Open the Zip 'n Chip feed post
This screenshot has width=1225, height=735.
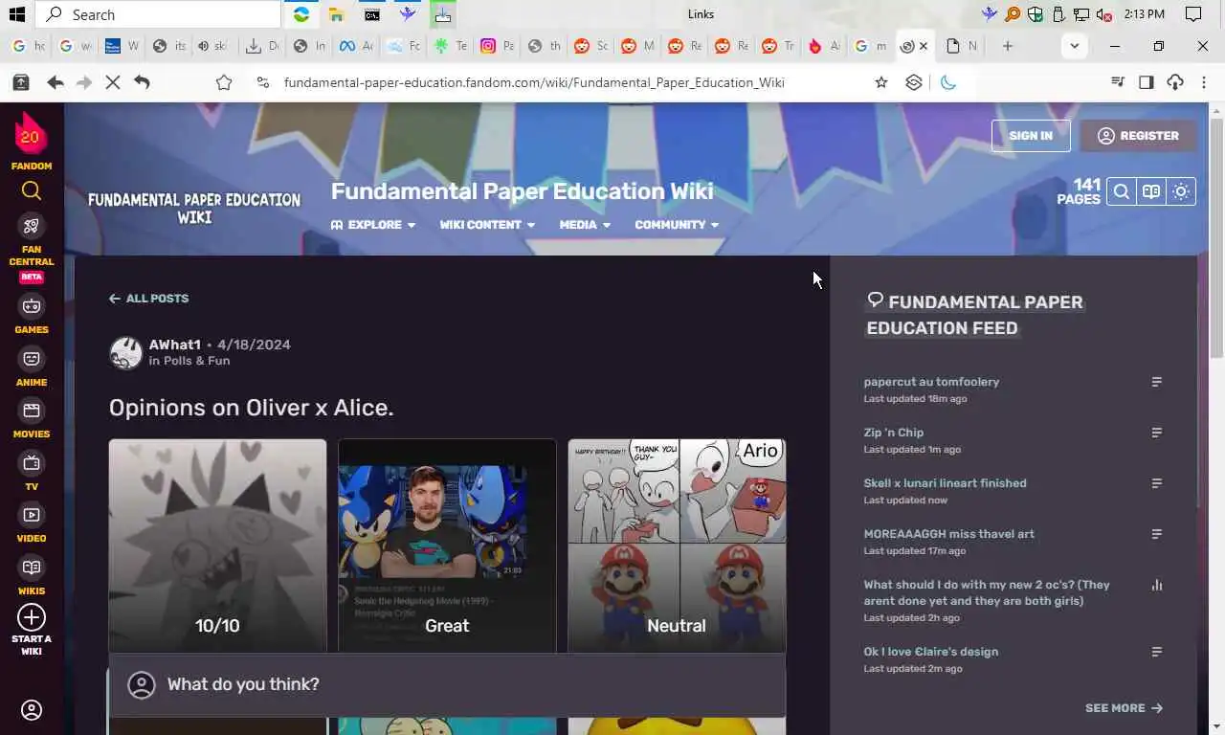(x=894, y=433)
